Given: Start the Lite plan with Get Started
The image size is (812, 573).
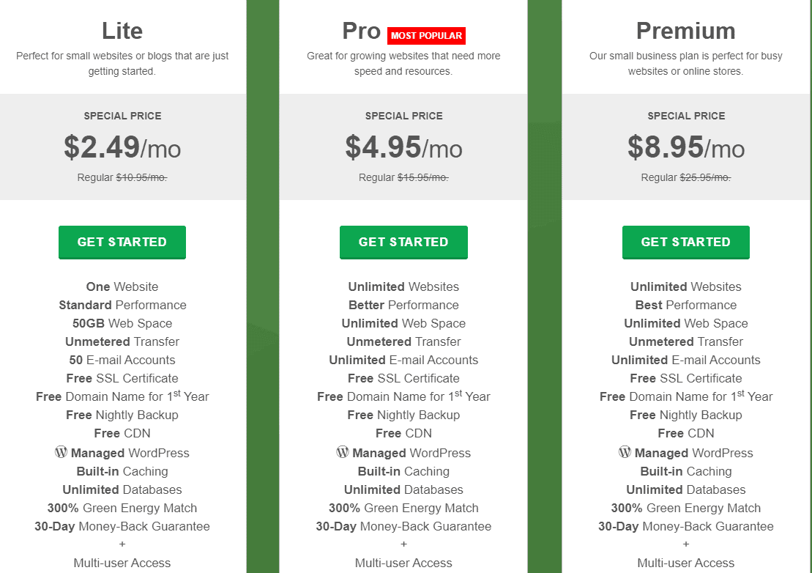Looking at the screenshot, I should [x=122, y=242].
